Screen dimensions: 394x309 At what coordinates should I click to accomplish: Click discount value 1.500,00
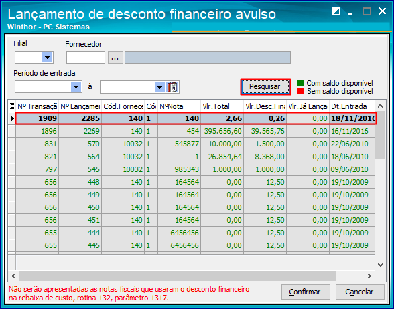[265, 144]
